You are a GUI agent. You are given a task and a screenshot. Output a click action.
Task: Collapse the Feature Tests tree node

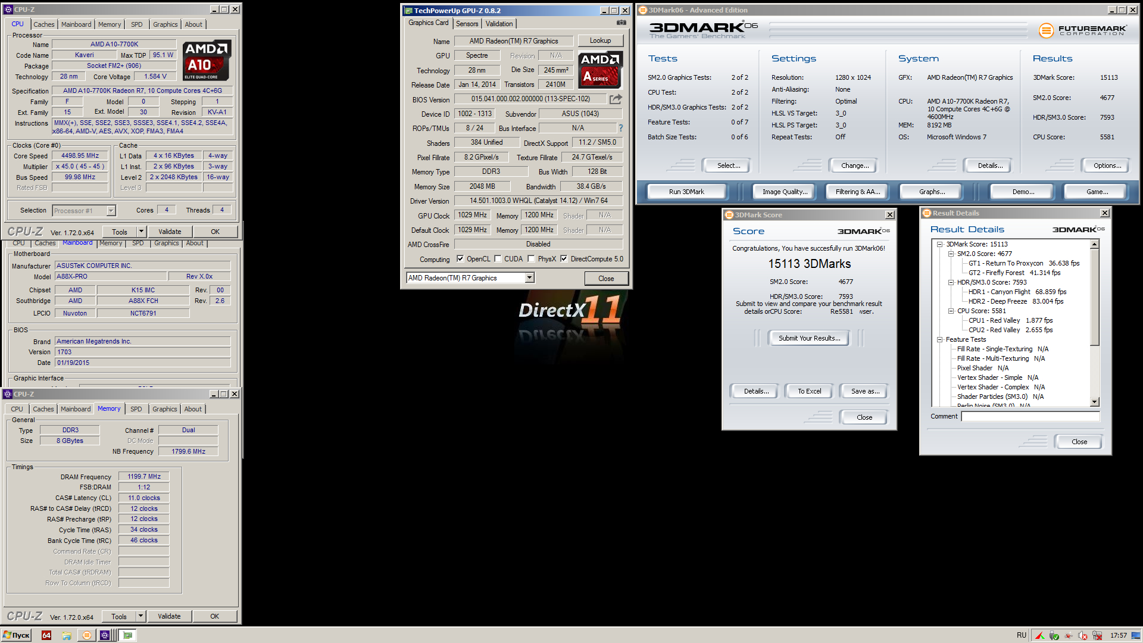tap(939, 339)
